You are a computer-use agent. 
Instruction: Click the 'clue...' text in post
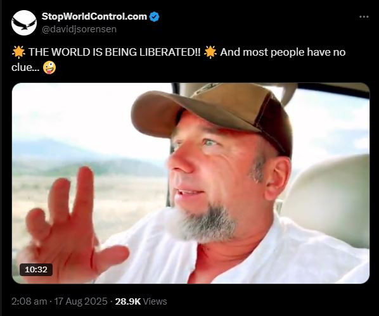tap(25, 67)
